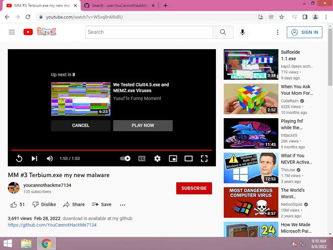Click the Sign In button
The height and width of the screenshot is (250, 333).
tap(304, 32)
